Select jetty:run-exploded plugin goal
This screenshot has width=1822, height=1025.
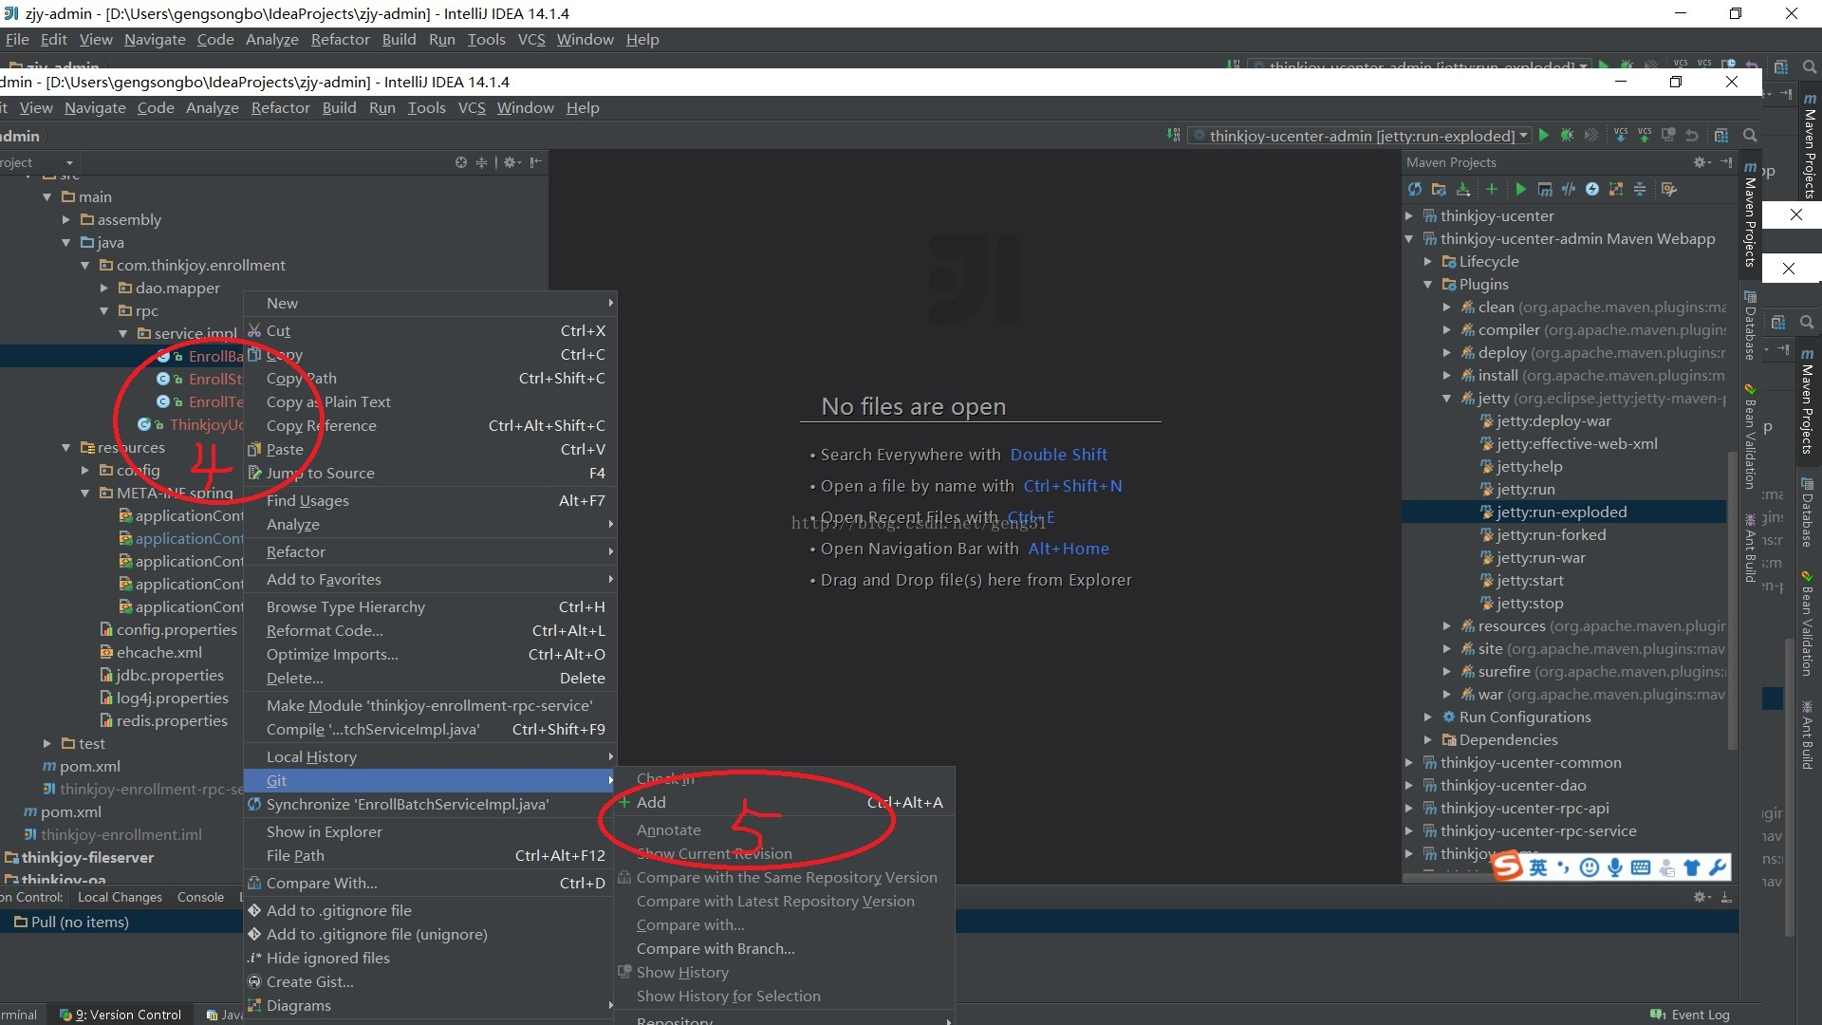pos(1562,511)
